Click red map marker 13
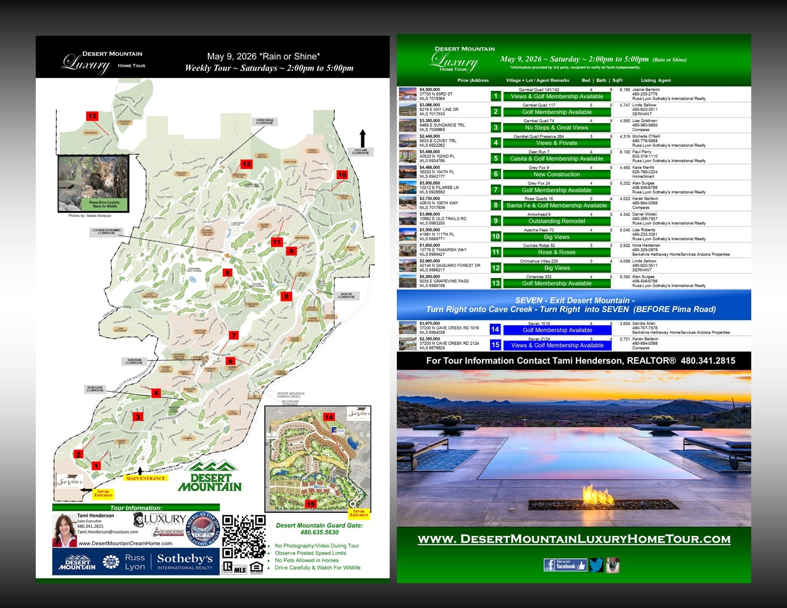The width and height of the screenshot is (787, 608). pyautogui.click(x=92, y=116)
